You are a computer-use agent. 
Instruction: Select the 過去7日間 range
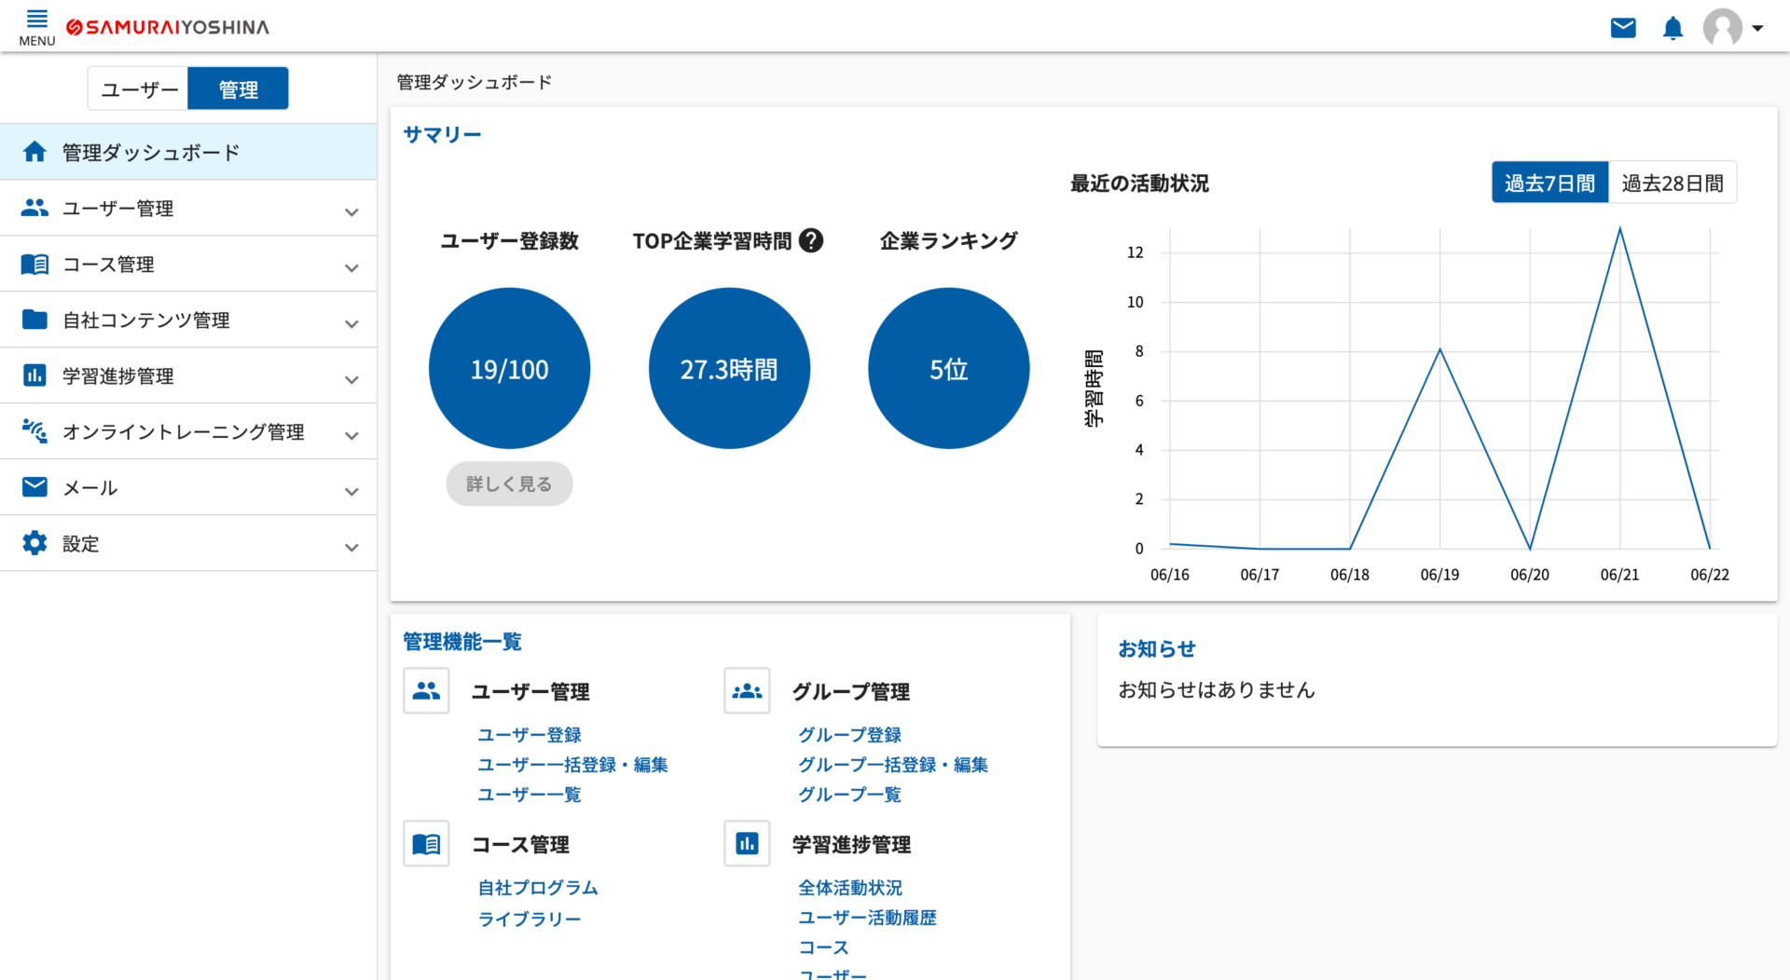[x=1549, y=183]
